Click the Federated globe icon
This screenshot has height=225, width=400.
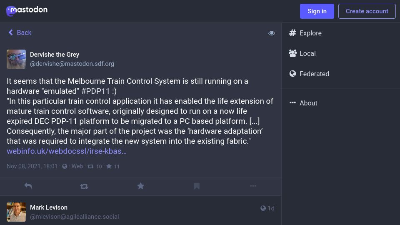[292, 74]
